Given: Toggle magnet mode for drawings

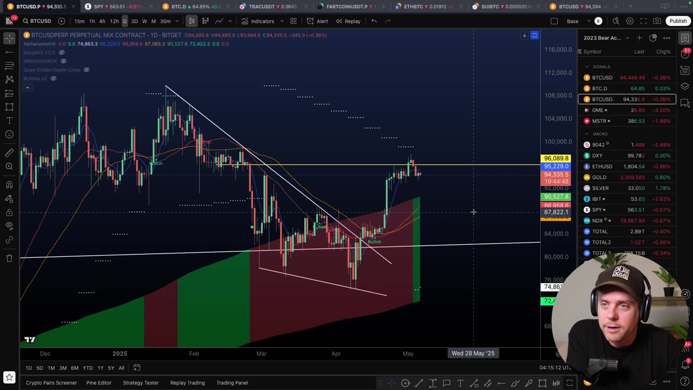Looking at the screenshot, I should 9,185.
